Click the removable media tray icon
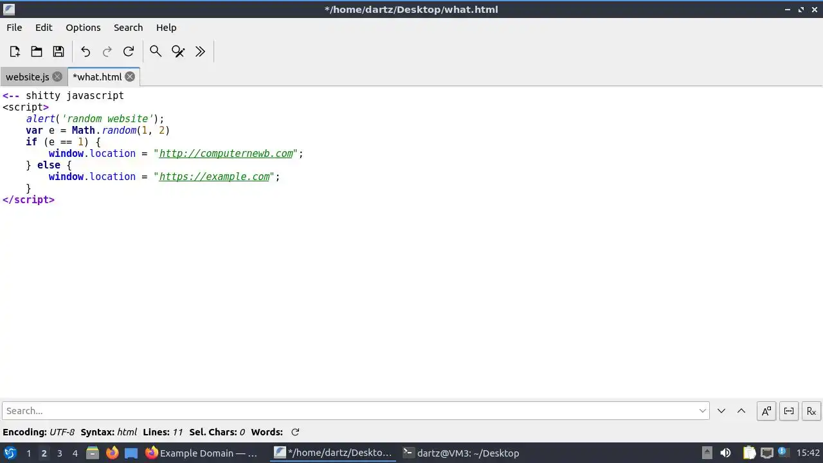Viewport: 823px width, 463px height. (707, 453)
